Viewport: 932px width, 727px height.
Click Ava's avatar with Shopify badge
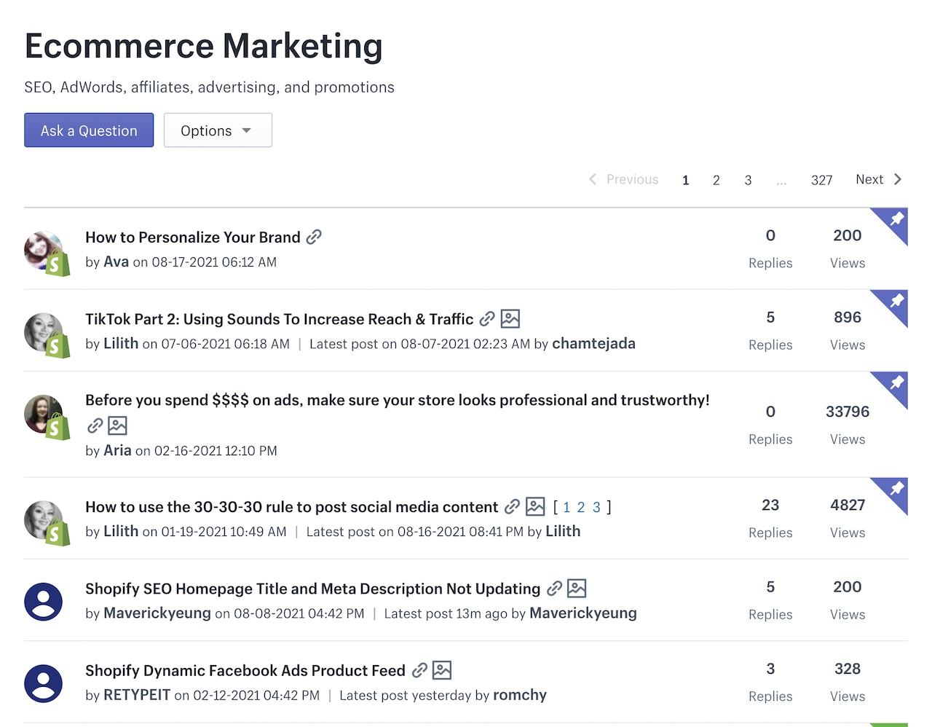coord(47,254)
